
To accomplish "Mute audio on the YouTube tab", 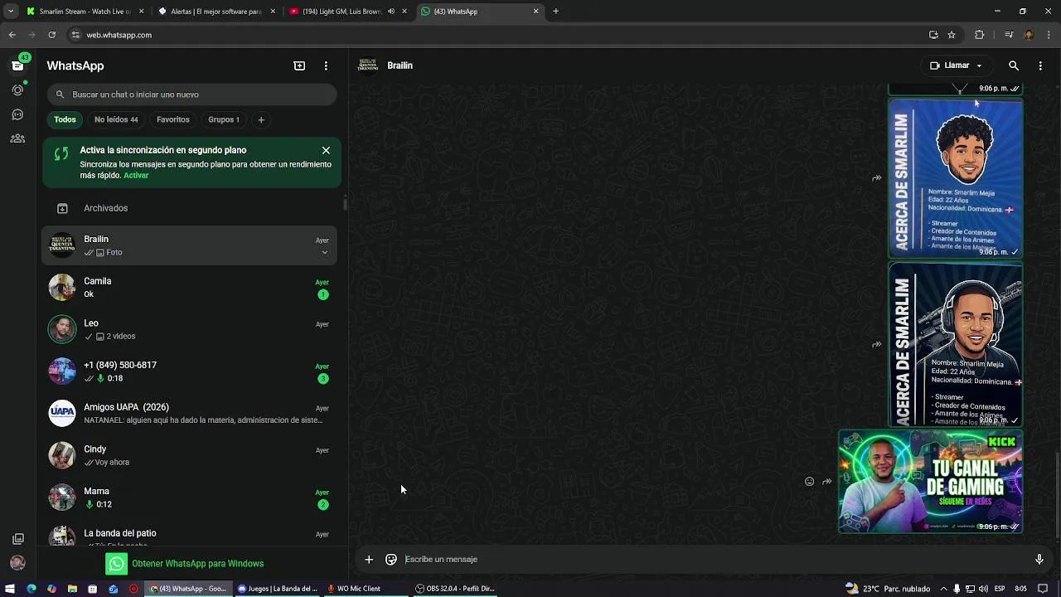I will pos(391,12).
